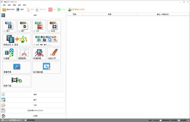Open the video download tool

17,81
